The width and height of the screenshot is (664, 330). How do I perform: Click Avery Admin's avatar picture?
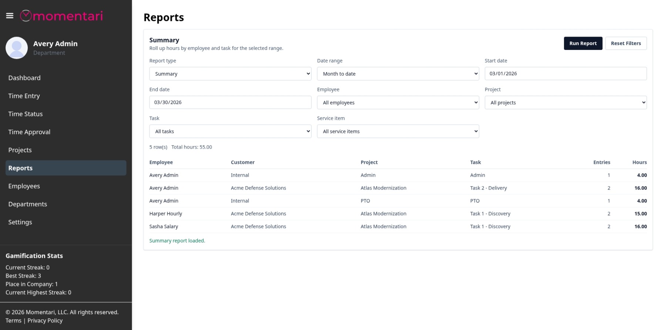point(17,48)
